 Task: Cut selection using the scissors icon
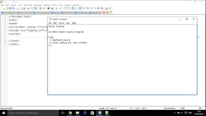click(29, 8)
